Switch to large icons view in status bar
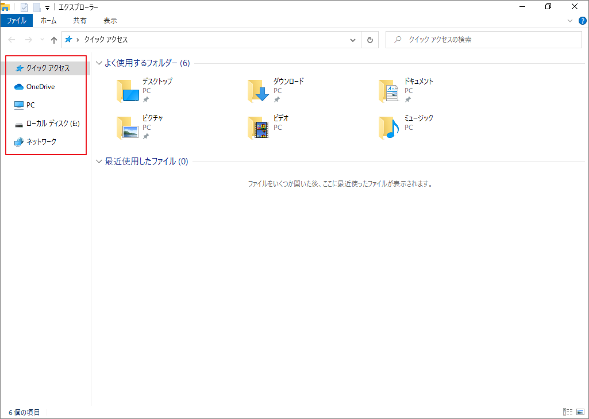The image size is (589, 419). 580,412
